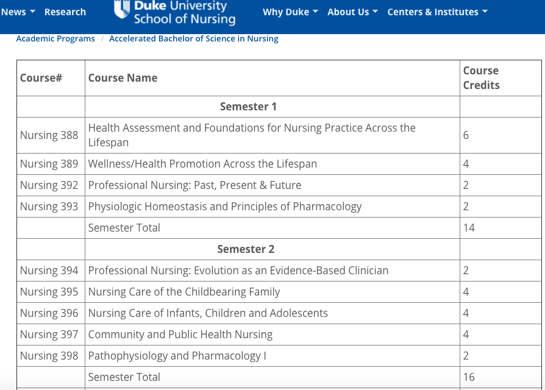Open Accelerated Bachelor of Science in Nursing breadcrumb

[193, 38]
